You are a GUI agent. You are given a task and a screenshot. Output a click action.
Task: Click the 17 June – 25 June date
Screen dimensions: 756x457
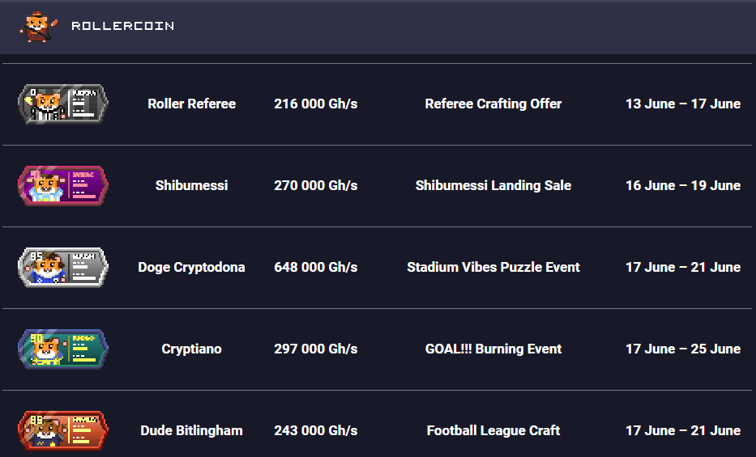click(683, 349)
